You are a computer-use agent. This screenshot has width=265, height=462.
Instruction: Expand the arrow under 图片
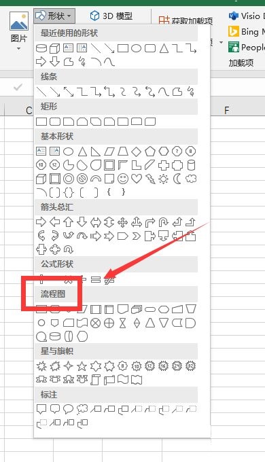click(x=19, y=49)
